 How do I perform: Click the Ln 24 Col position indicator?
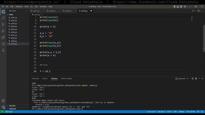(x=151, y=111)
